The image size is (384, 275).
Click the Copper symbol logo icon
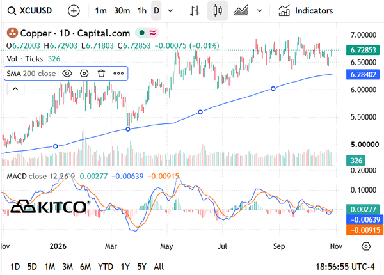click(x=12, y=33)
